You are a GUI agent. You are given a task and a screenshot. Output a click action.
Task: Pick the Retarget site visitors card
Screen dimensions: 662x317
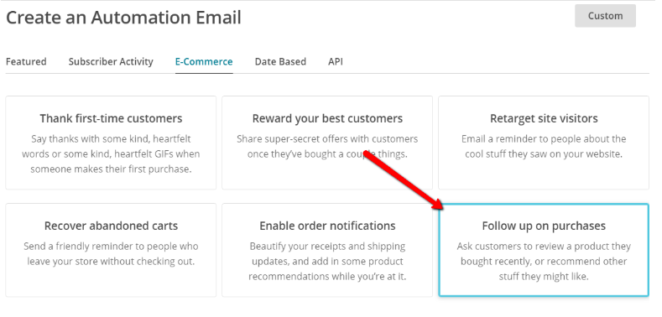544,143
